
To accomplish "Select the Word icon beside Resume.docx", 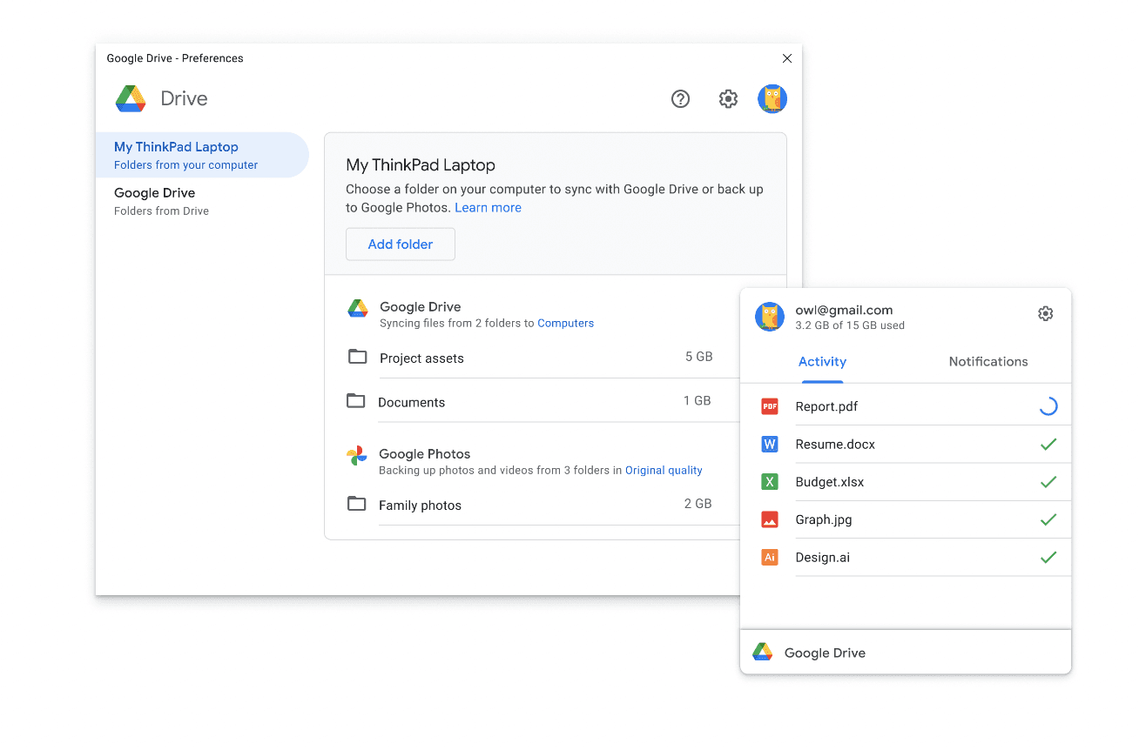I will click(x=770, y=444).
